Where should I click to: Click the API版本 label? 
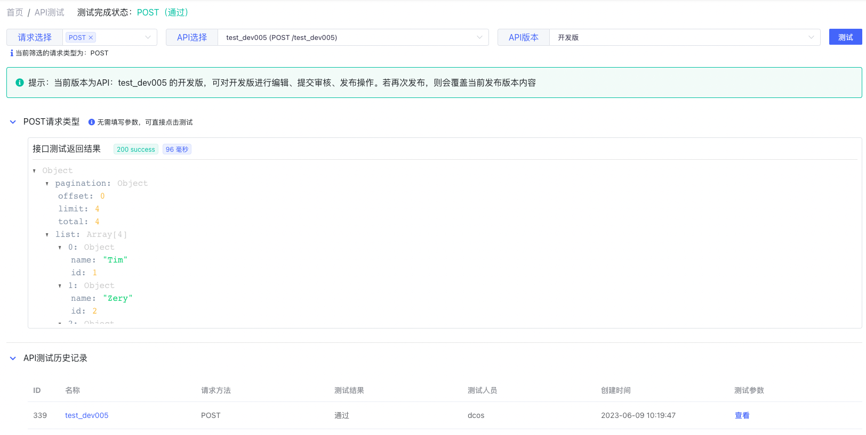coord(524,37)
